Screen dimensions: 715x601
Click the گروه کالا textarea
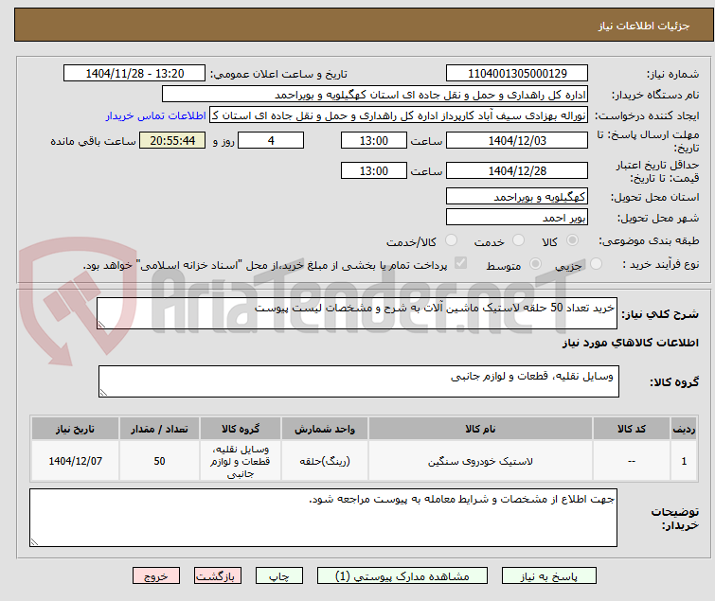point(358,381)
